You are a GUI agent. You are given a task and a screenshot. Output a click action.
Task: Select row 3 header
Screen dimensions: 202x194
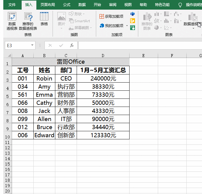click(8, 78)
